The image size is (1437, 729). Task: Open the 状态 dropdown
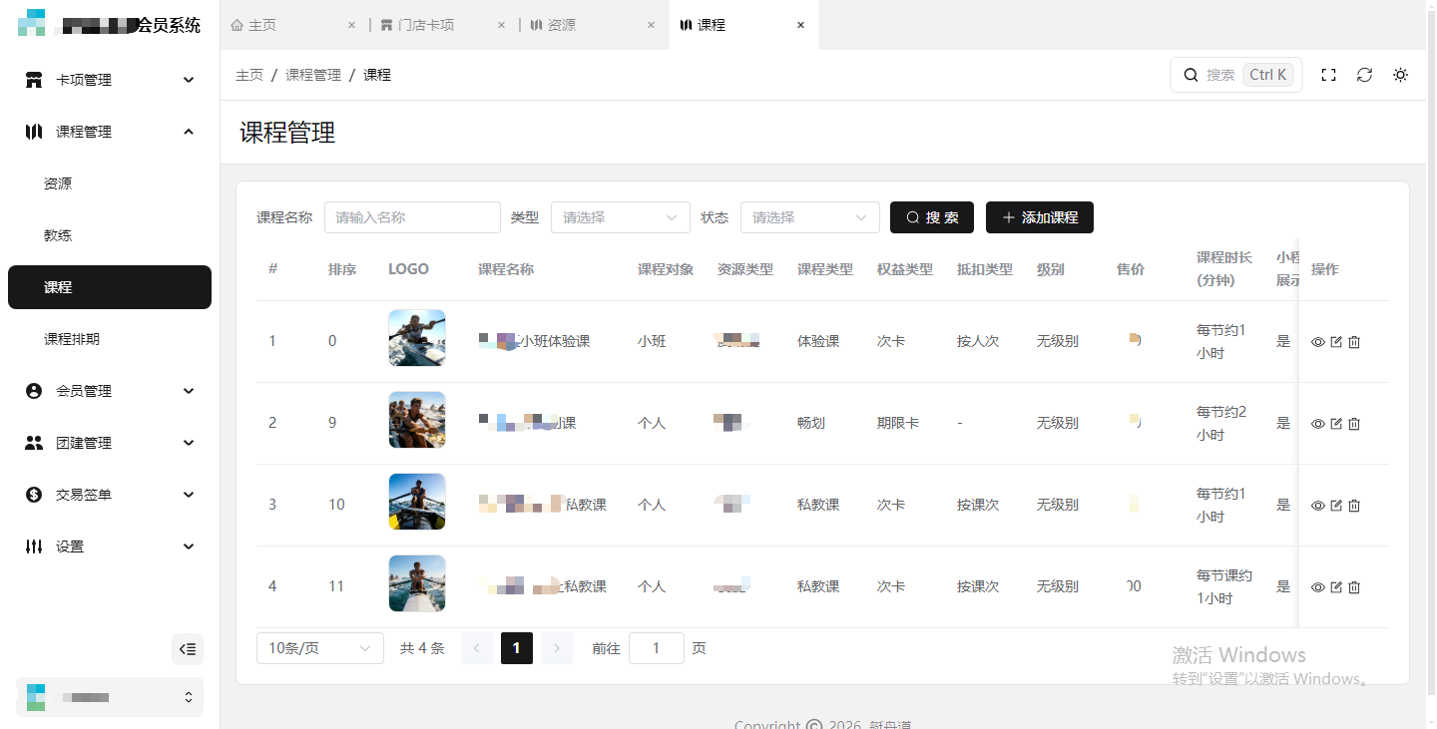809,217
